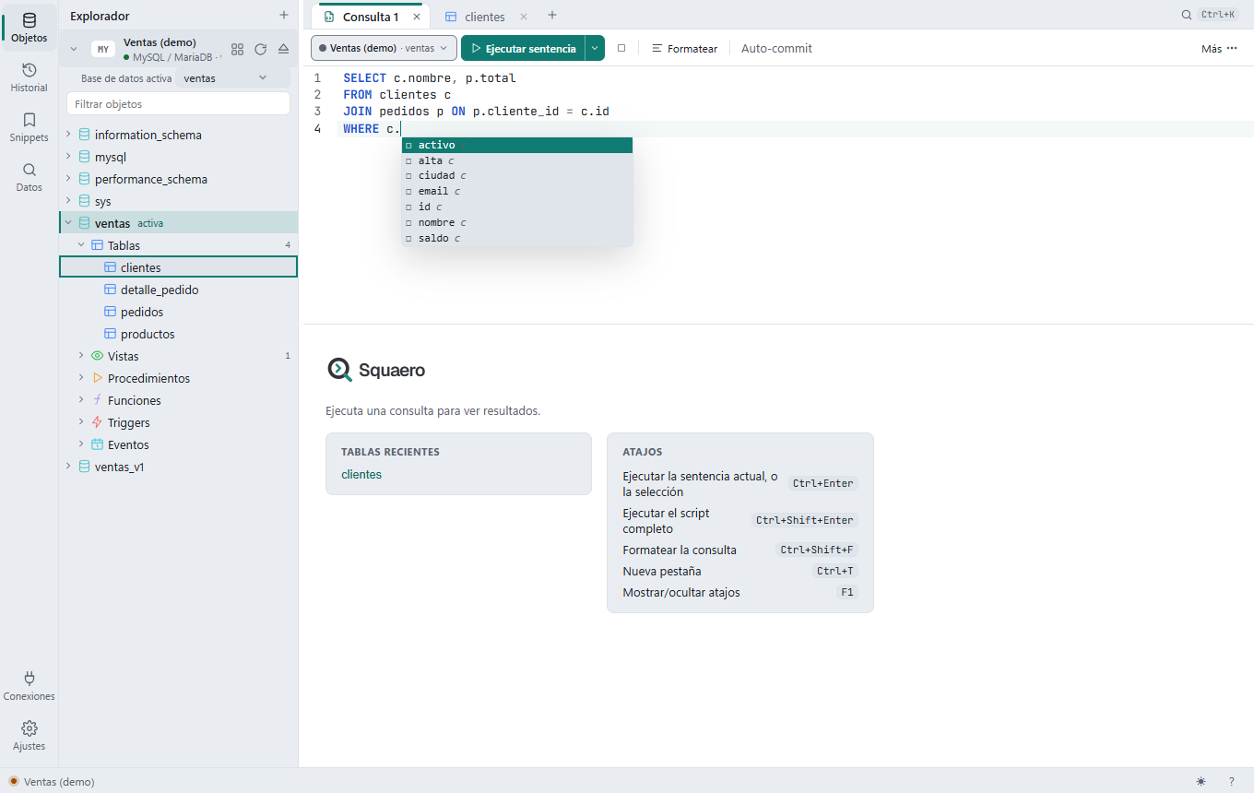Viewport: 1254px width, 793px height.
Task: Click the help question mark icon
Action: coord(1231,781)
